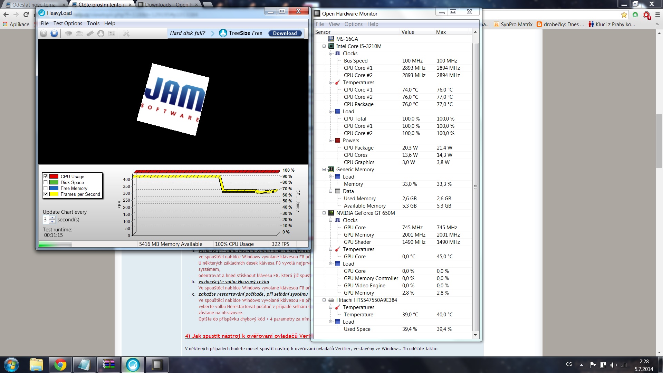Click the yellow Frames per Second color swatch
This screenshot has height=373, width=663.
point(54,194)
